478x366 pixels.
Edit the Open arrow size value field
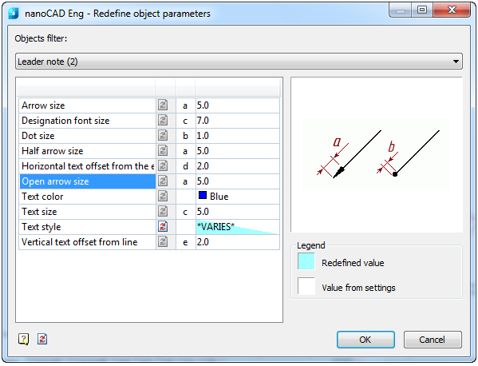[238, 181]
